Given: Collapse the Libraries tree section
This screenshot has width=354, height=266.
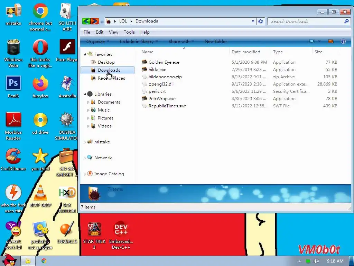Looking at the screenshot, I should pyautogui.click(x=85, y=94).
